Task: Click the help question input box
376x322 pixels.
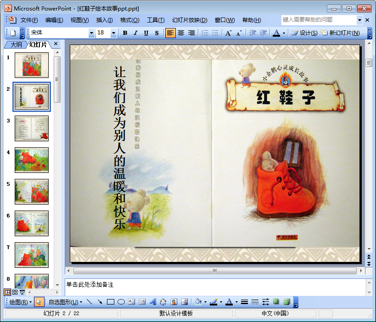Action: [x=319, y=20]
